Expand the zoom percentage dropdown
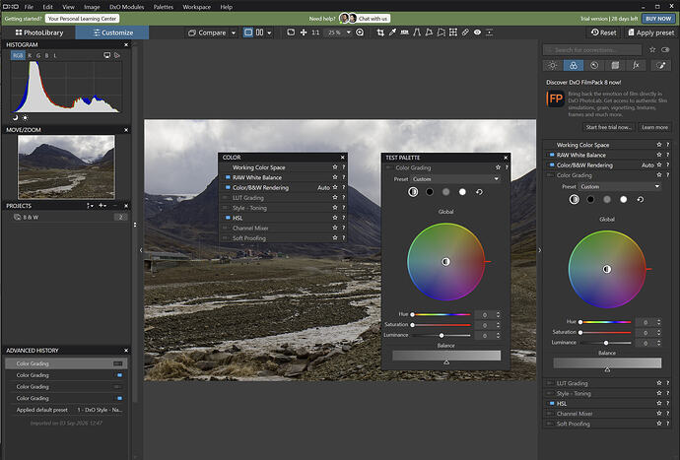This screenshot has height=460, width=680. tap(348, 33)
